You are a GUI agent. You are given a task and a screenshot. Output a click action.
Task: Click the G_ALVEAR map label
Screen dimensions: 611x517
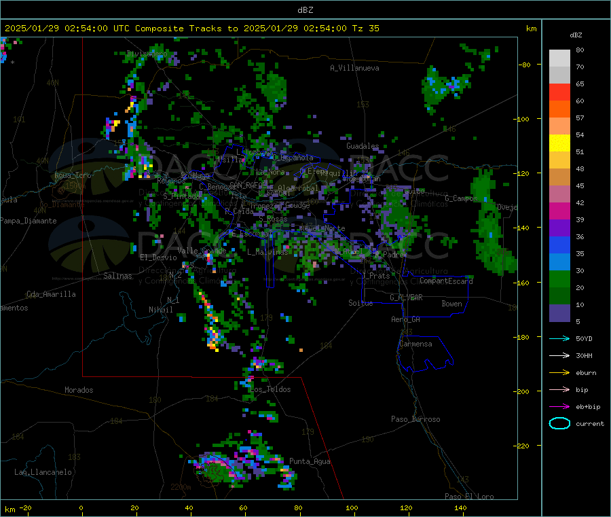point(406,297)
